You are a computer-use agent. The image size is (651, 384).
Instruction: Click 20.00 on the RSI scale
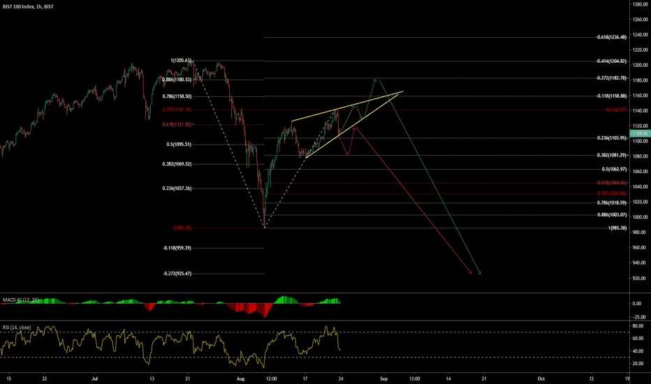(638, 364)
